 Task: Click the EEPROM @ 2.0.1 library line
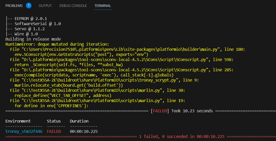pos(26,19)
